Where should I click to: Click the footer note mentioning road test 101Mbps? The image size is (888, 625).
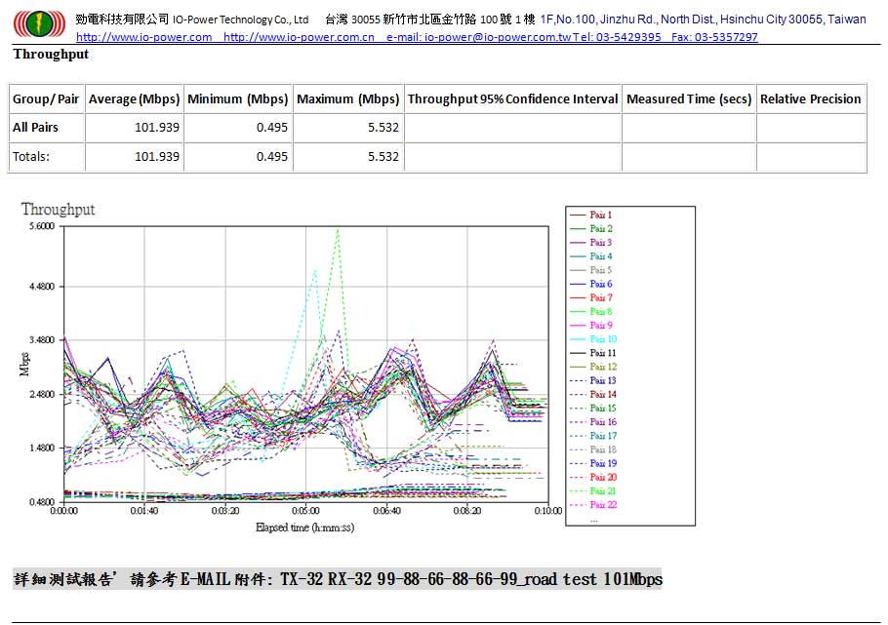(x=338, y=579)
